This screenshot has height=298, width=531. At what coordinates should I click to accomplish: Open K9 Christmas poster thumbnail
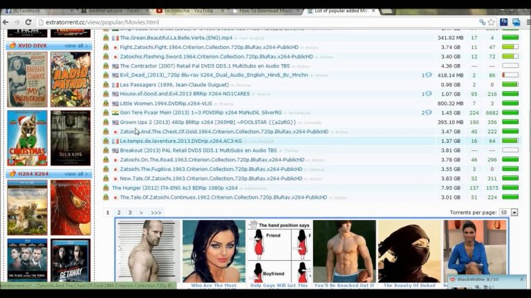pyautogui.click(x=28, y=138)
